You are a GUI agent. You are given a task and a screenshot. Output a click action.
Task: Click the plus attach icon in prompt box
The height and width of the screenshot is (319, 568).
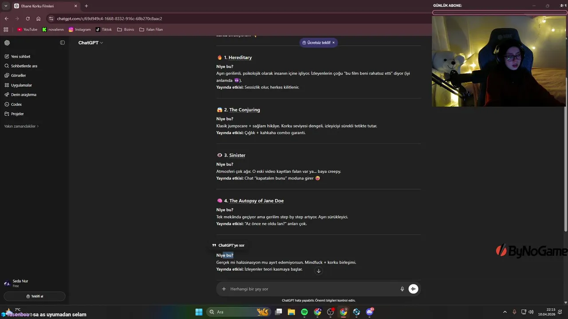pos(224,289)
